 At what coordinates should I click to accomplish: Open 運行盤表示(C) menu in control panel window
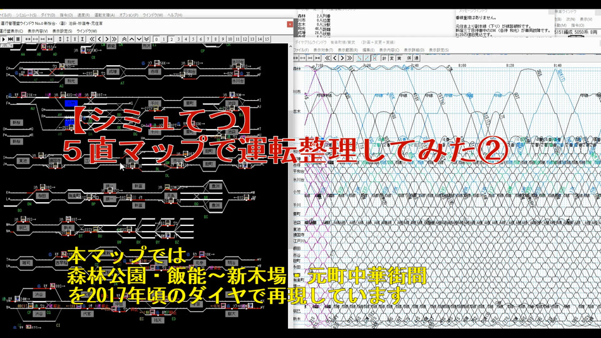[x=11, y=31]
